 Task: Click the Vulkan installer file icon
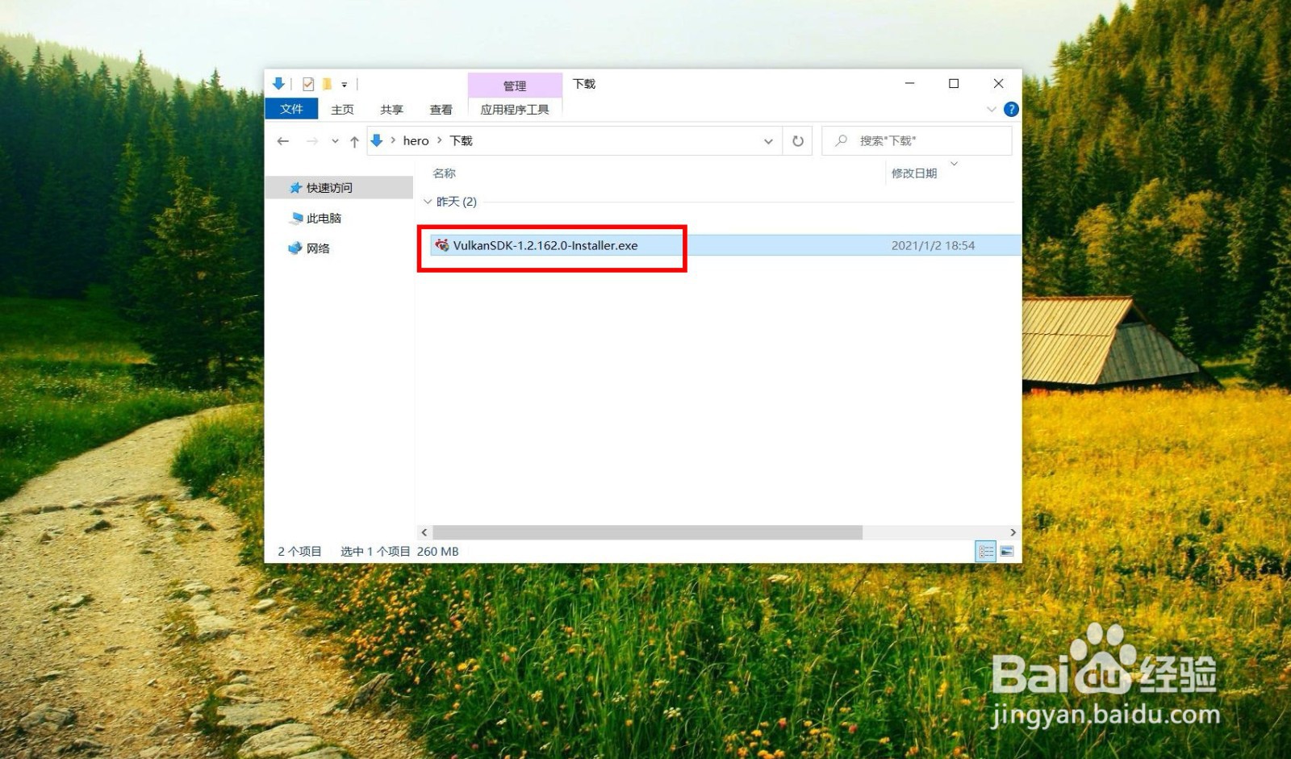441,245
